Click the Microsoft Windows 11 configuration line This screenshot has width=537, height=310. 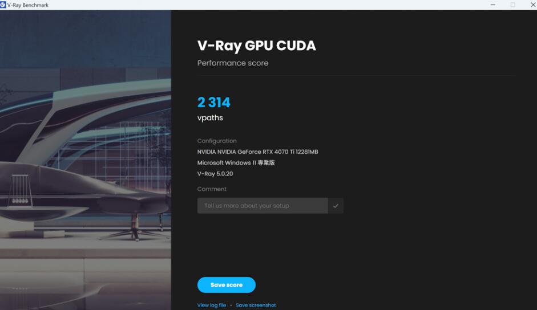coord(236,162)
